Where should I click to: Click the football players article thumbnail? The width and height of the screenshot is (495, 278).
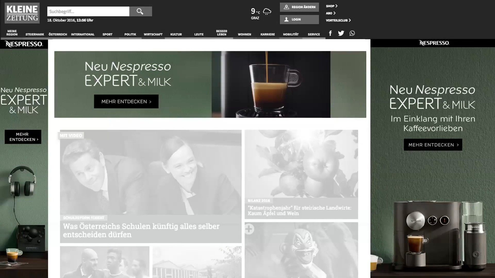pyautogui.click(x=105, y=262)
